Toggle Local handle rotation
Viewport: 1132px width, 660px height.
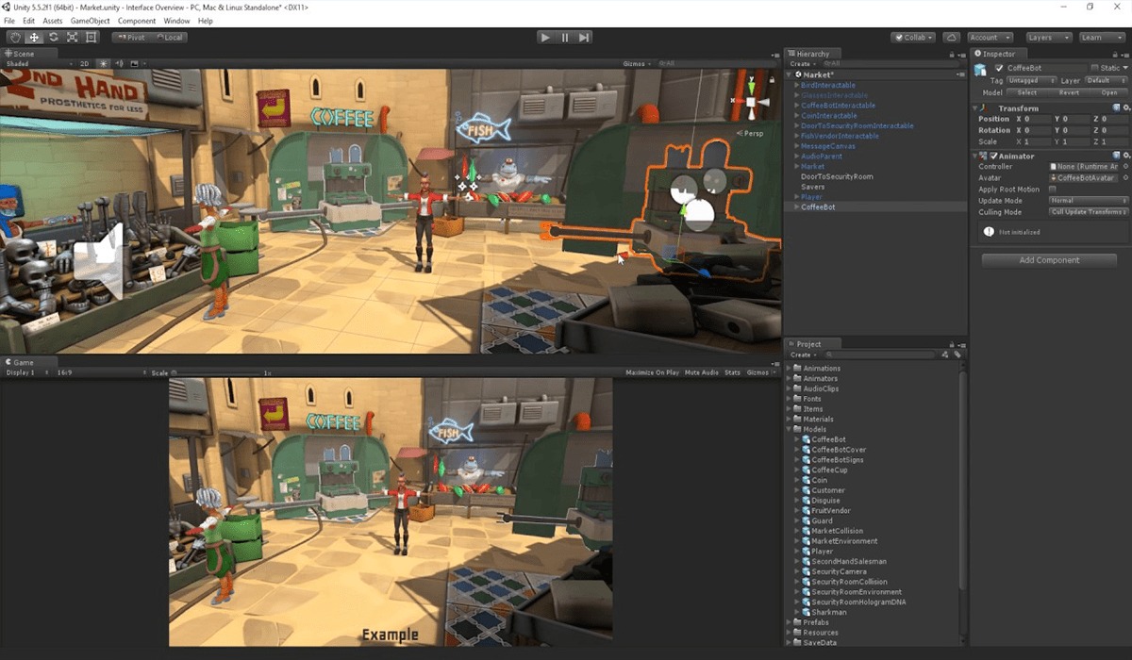169,38
